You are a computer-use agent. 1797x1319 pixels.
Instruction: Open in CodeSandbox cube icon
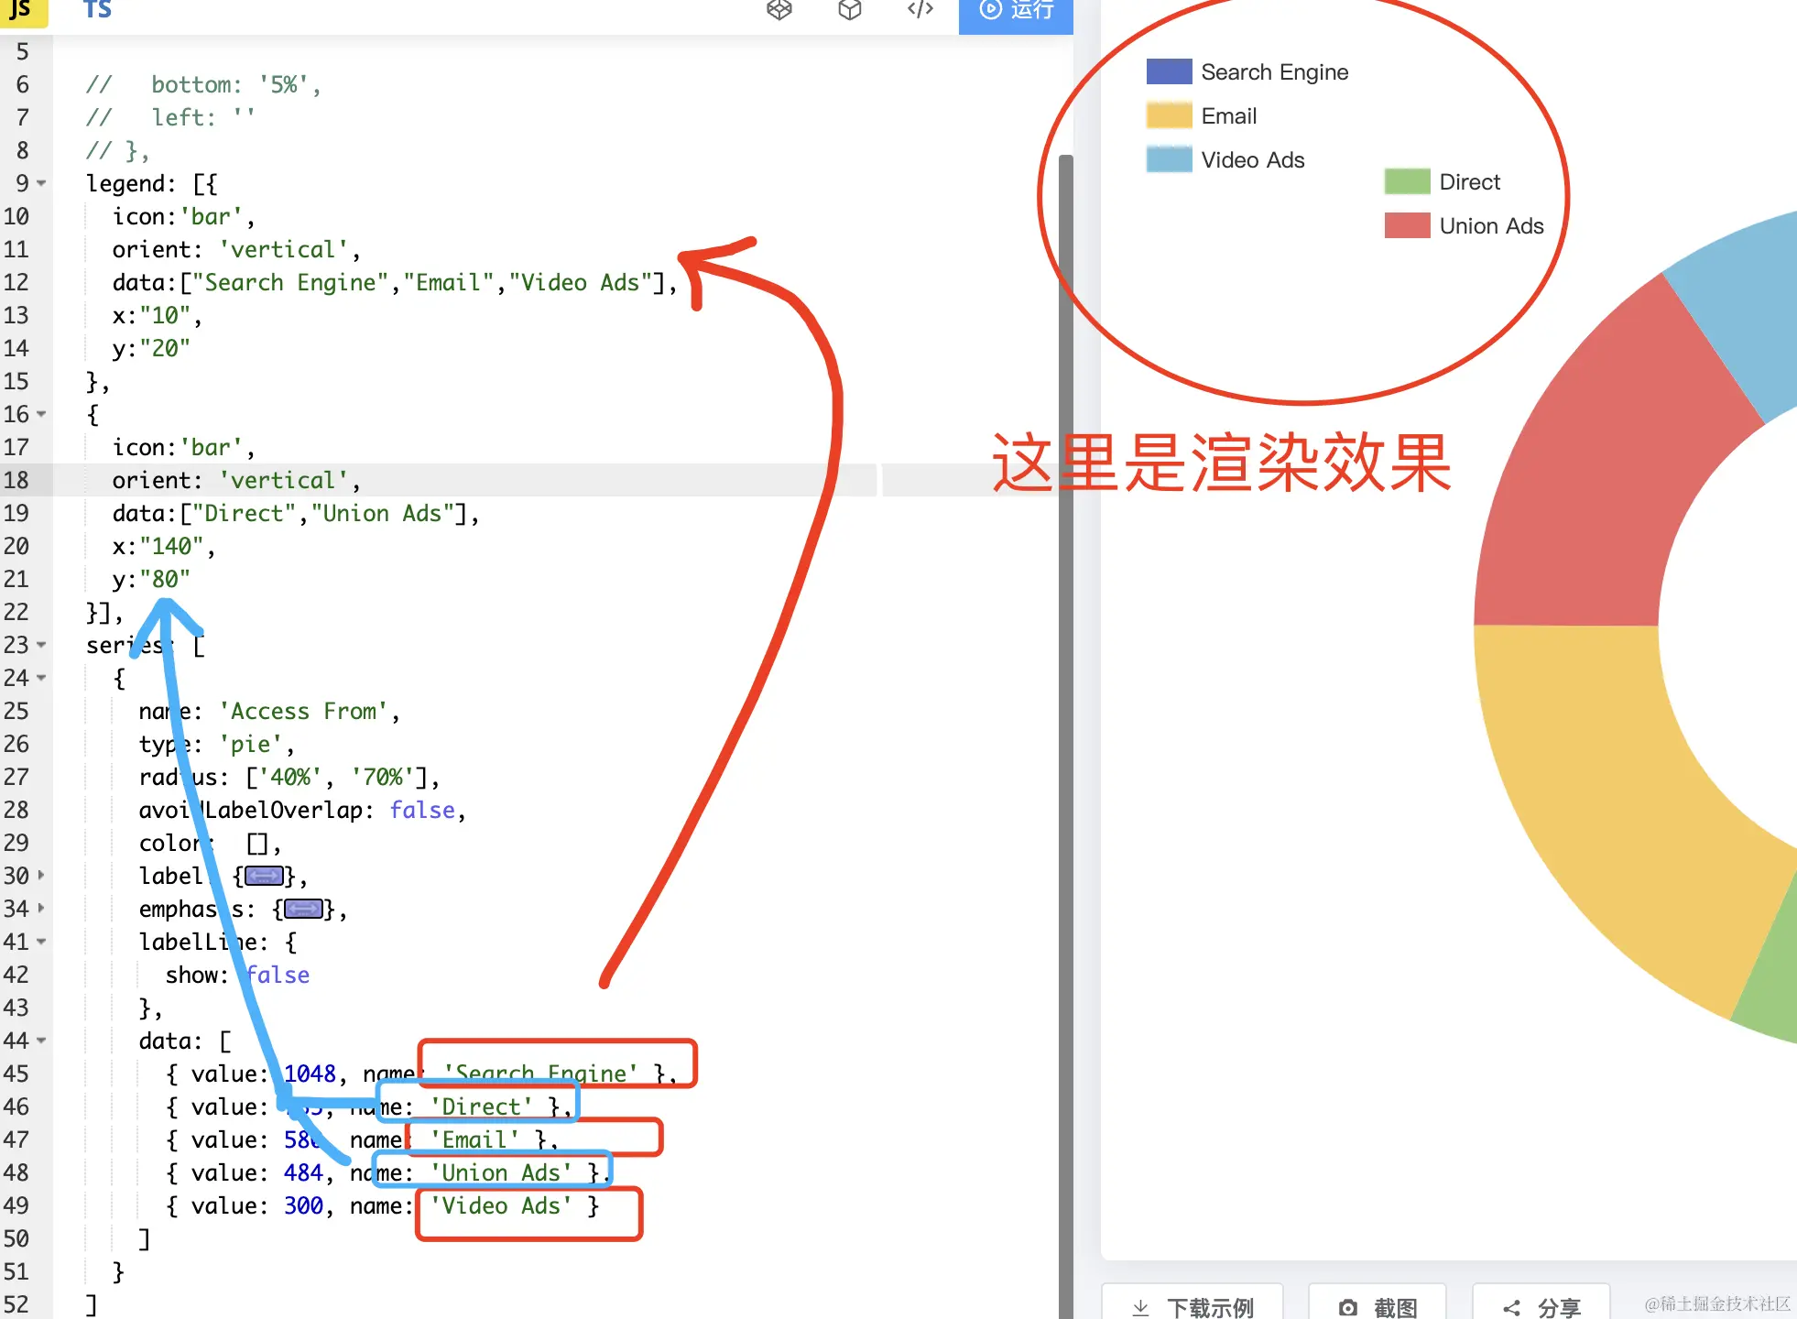[850, 9]
